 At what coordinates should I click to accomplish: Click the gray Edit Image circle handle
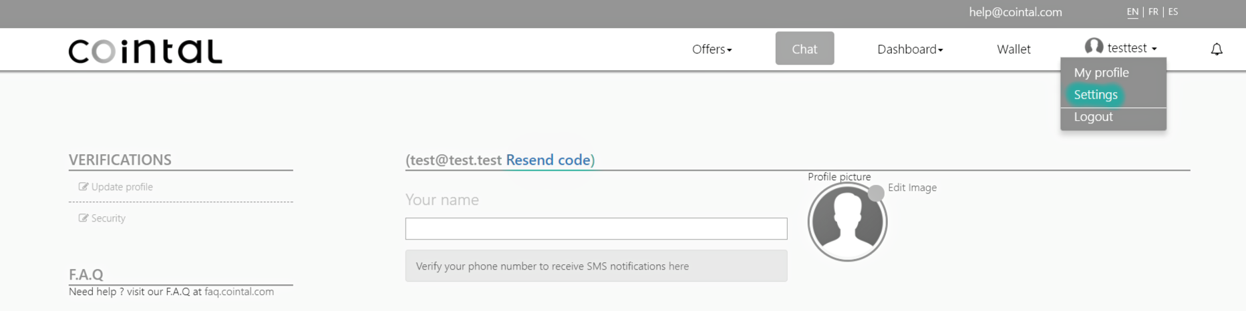click(876, 194)
